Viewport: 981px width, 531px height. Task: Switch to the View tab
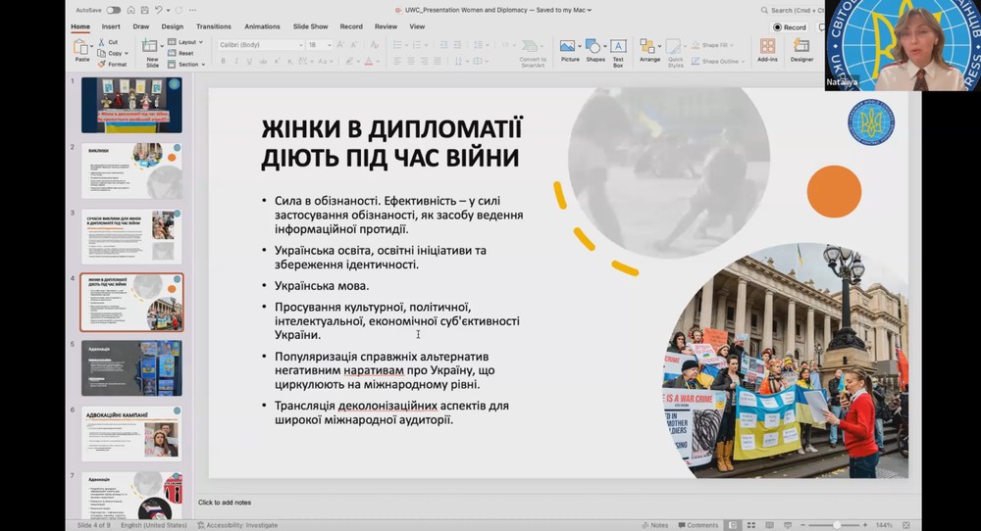[417, 26]
